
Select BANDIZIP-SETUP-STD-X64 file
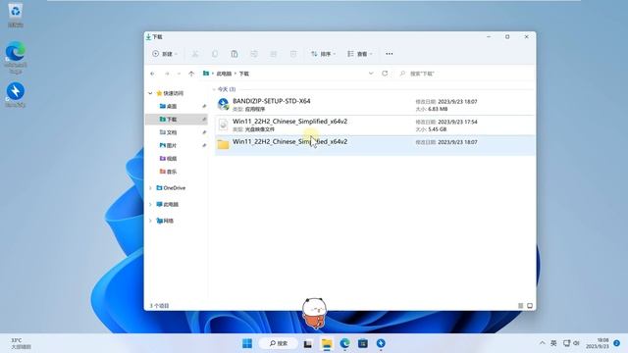pyautogui.click(x=375, y=105)
